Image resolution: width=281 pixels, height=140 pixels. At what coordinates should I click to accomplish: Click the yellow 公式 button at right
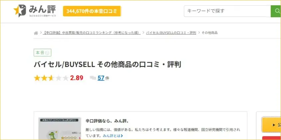271,125
